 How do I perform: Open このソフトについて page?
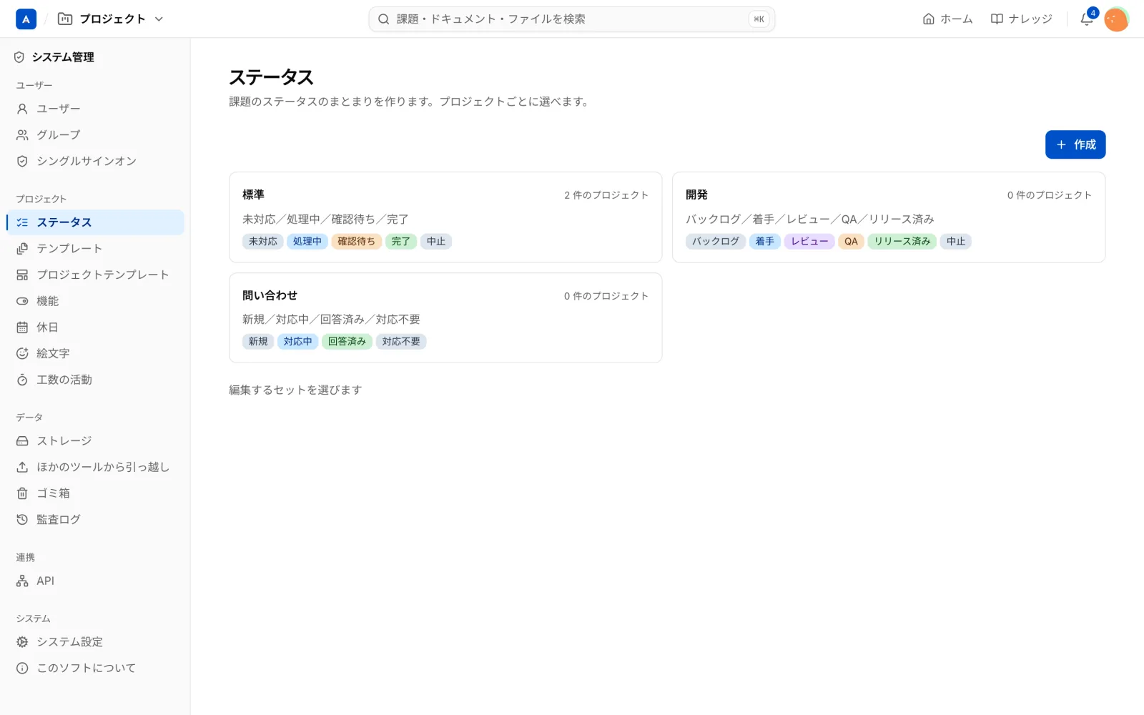(95, 669)
